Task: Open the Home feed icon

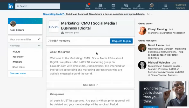Action: (x=88, y=6)
